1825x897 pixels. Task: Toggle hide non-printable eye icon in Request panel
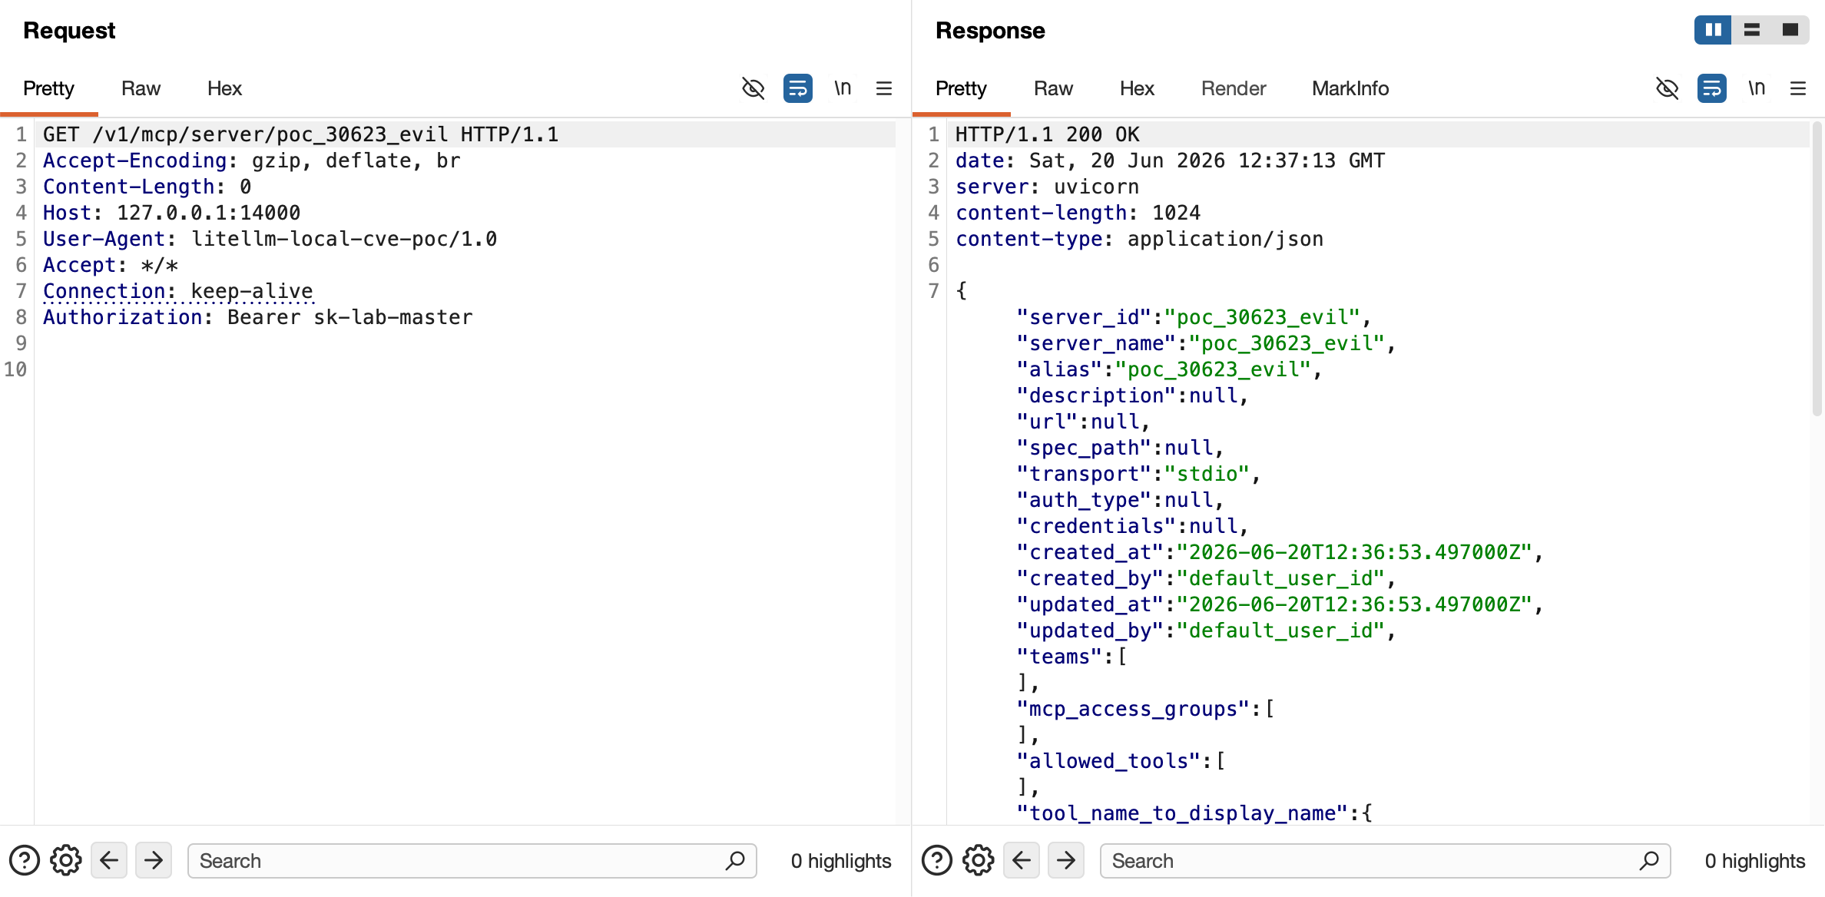pyautogui.click(x=753, y=88)
